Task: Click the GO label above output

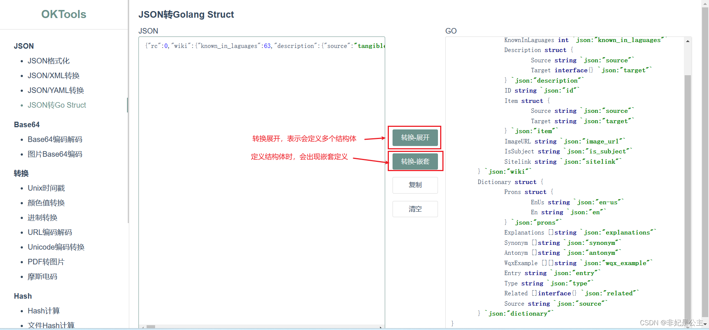Action: tap(451, 31)
